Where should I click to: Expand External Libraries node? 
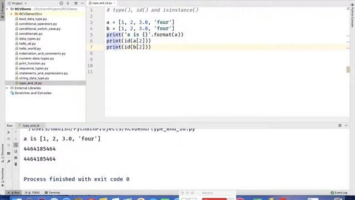point(7,88)
